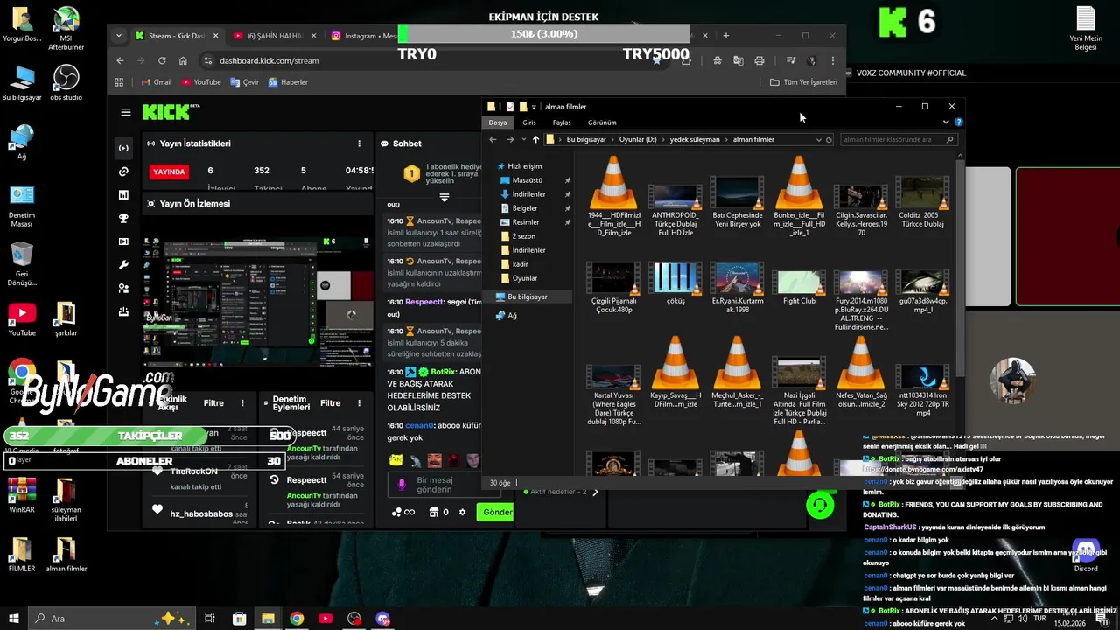Open Görünüm ribbon tab
The image size is (1120, 630).
[x=602, y=122]
